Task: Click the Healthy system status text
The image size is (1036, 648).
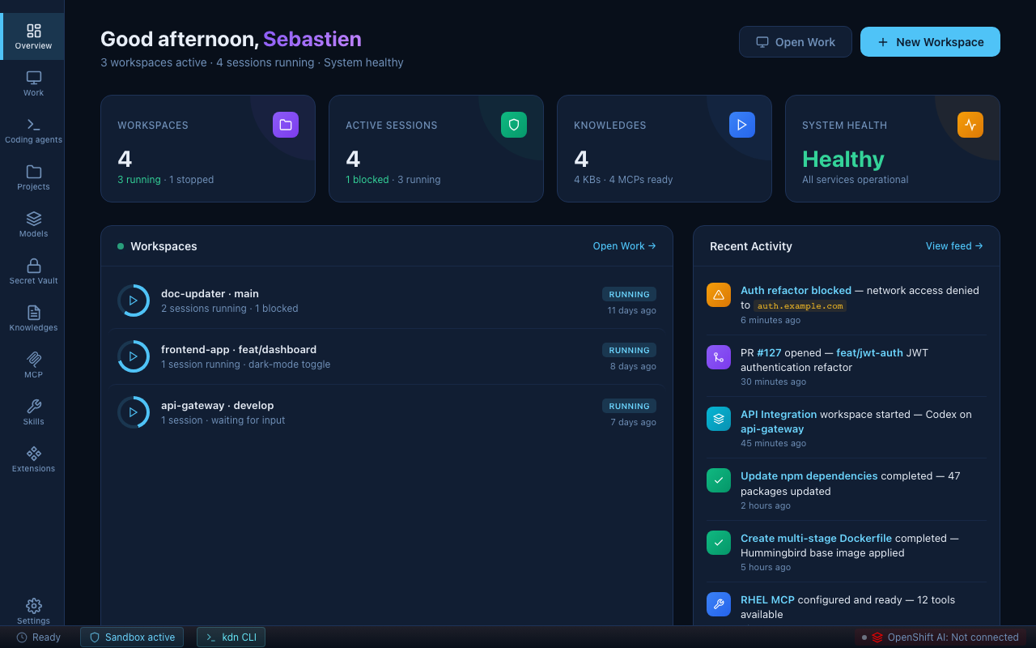Action: 843,159
